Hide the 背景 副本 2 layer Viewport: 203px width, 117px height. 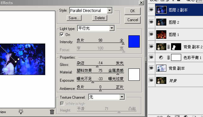(151, 46)
